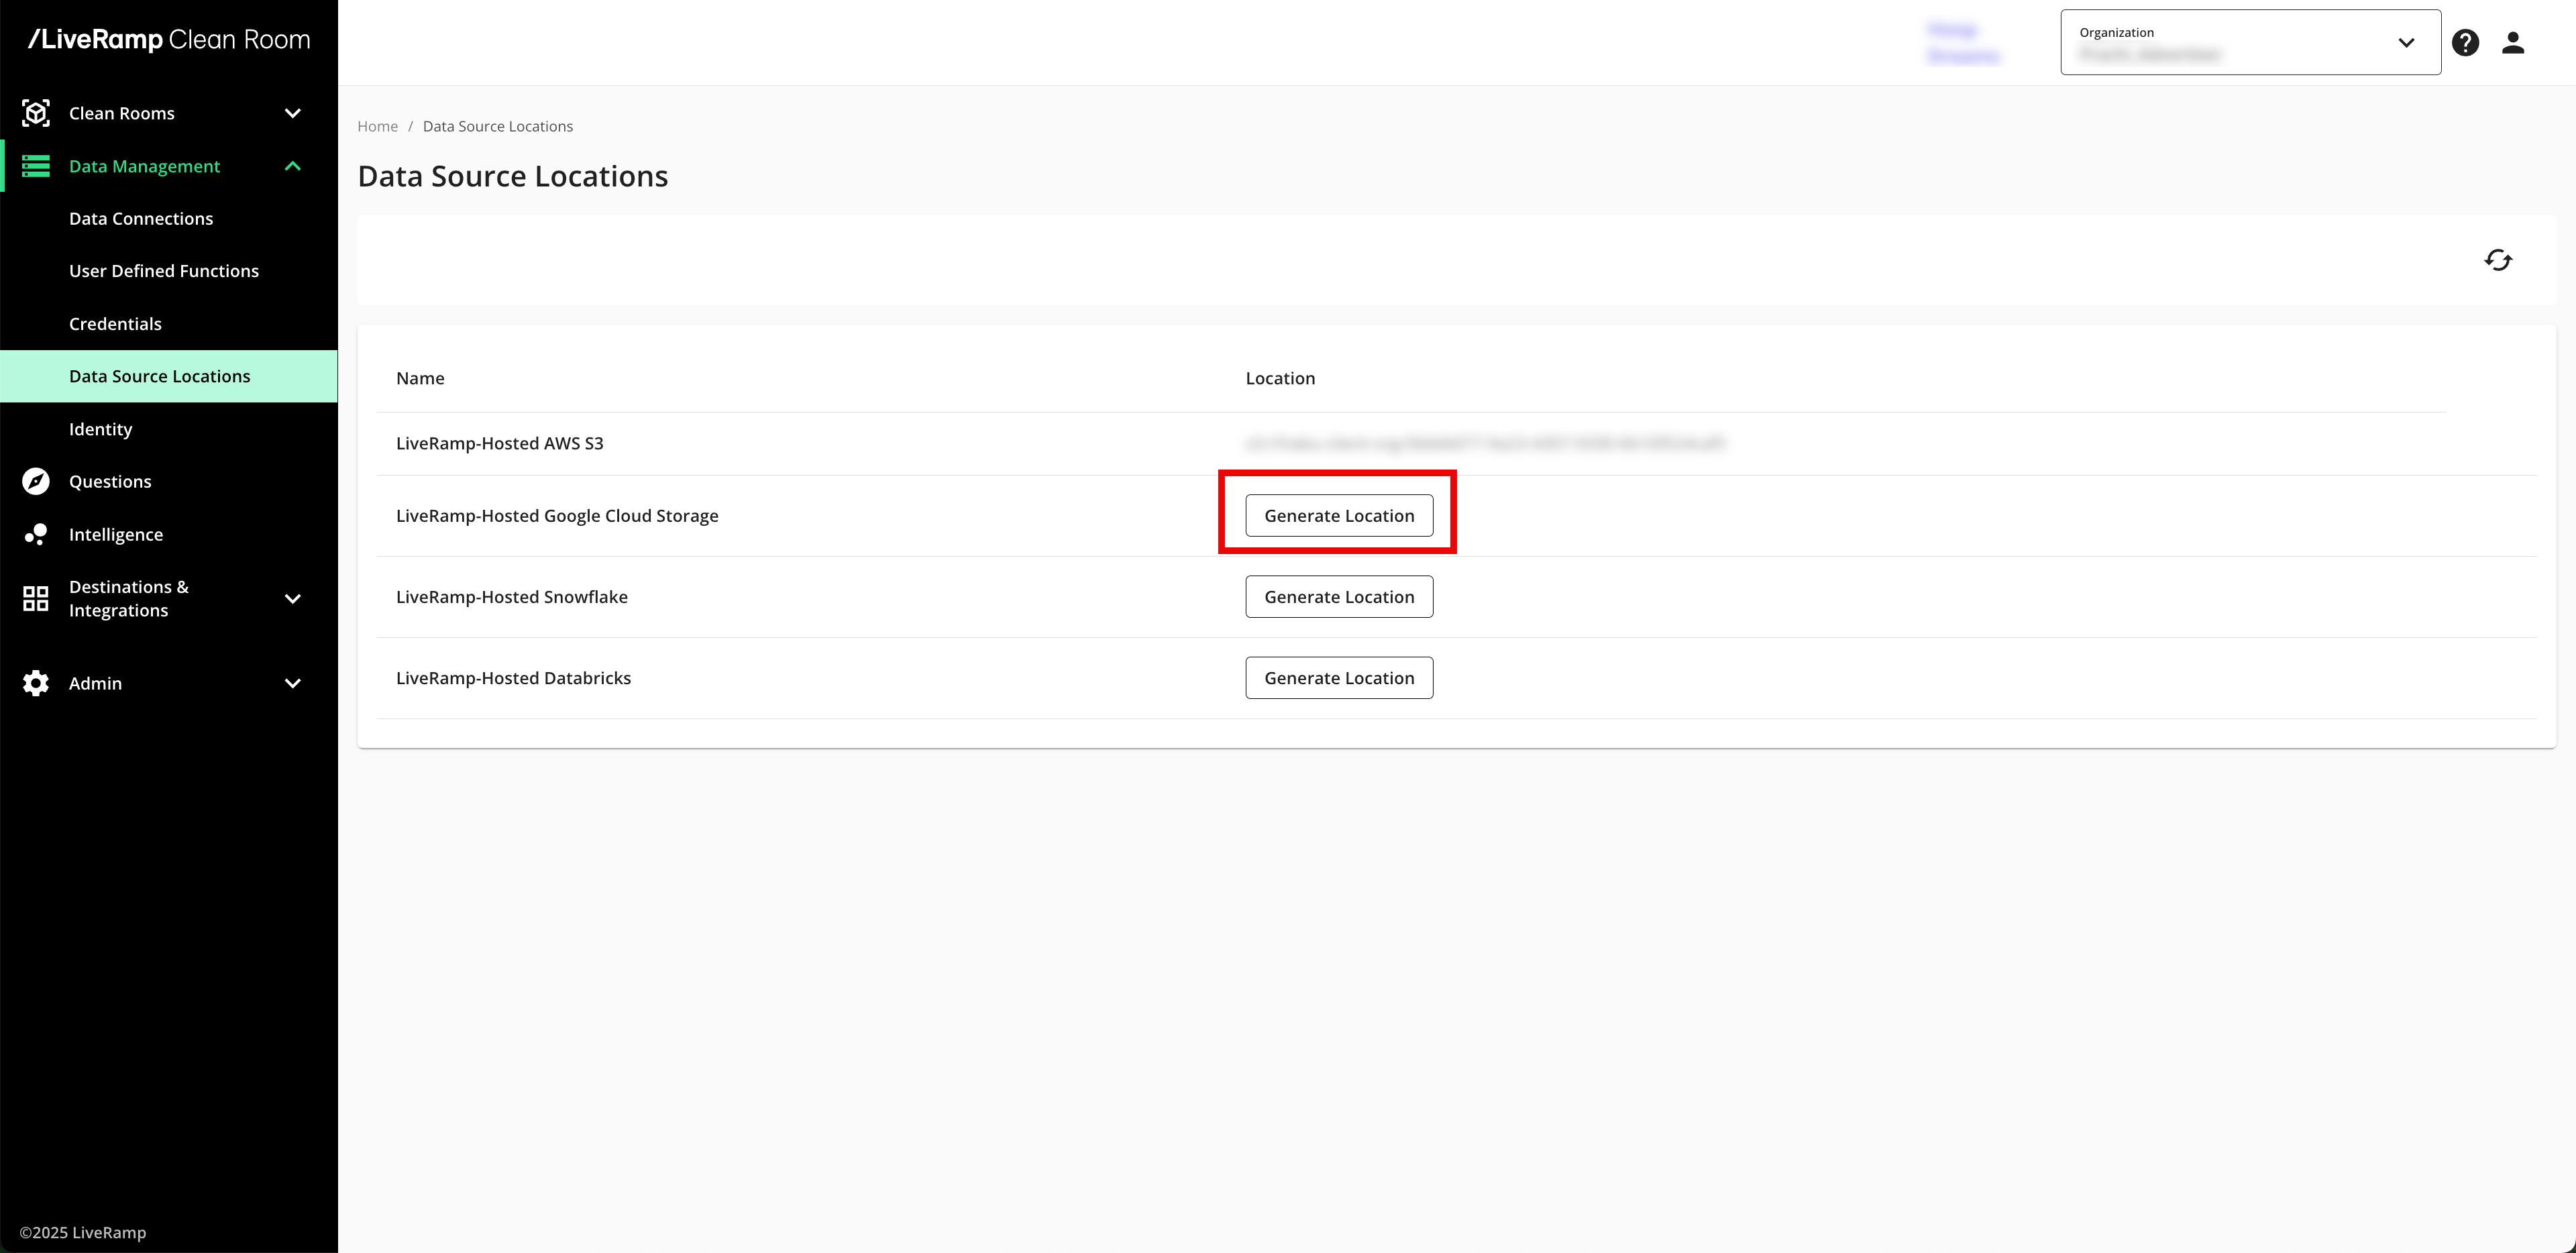Click the Destinations & Integrations grid icon
Viewport: 2576px width, 1253px height.
pyautogui.click(x=36, y=598)
